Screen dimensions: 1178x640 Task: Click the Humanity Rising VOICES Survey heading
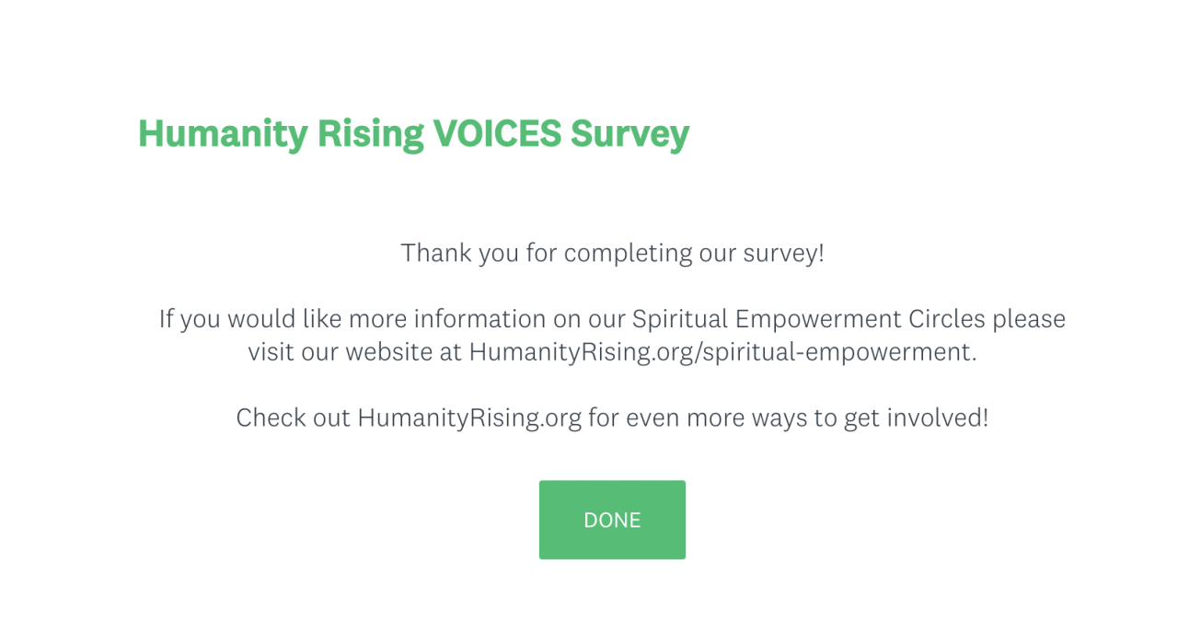pos(413,134)
